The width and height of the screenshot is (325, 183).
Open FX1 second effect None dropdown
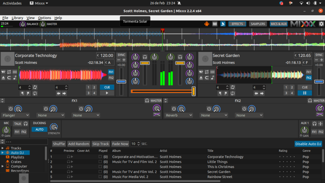pyautogui.click(x=51, y=115)
